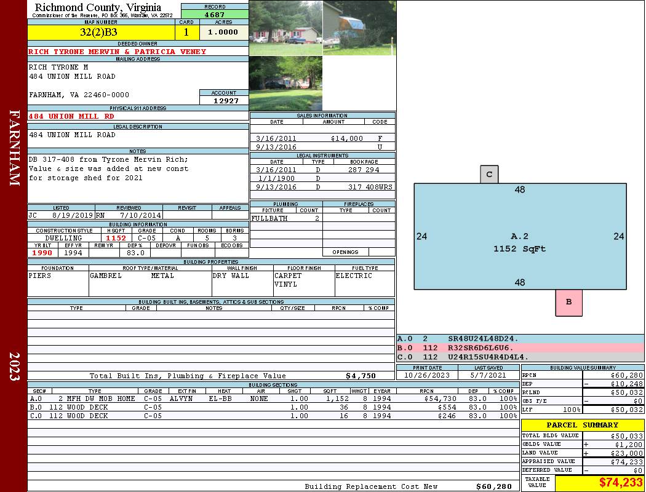Select the 9/13/2016 legal instrument row
This screenshot has width=646, height=492.
pos(322,187)
